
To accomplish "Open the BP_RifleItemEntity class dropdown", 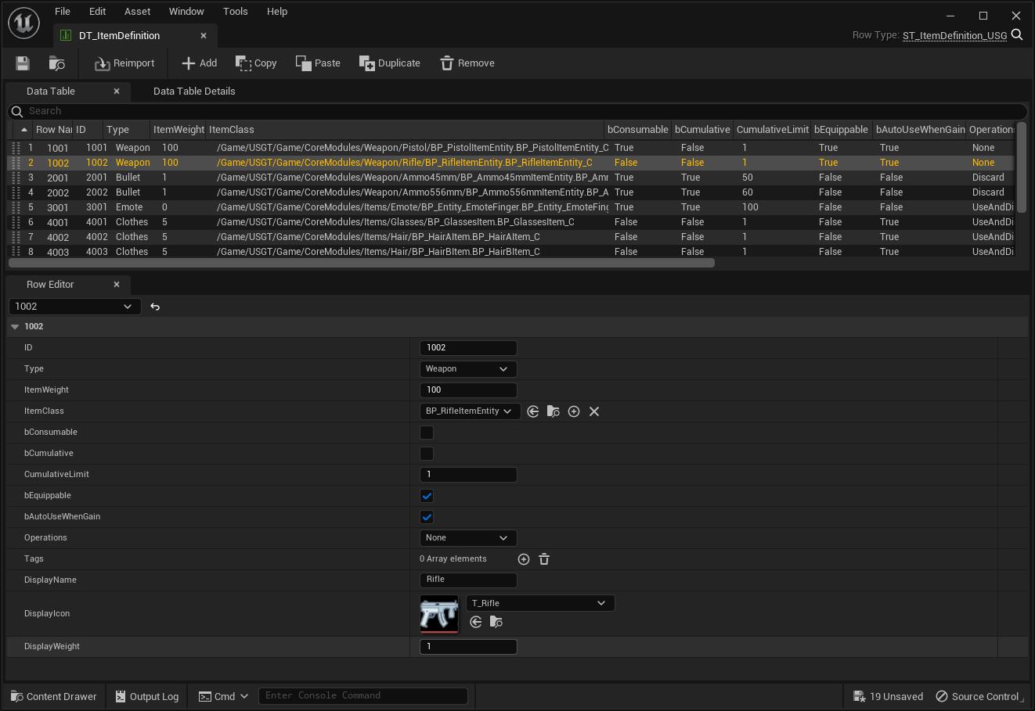I will (x=470, y=411).
